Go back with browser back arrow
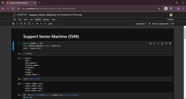186x99 pixels. [3, 8]
